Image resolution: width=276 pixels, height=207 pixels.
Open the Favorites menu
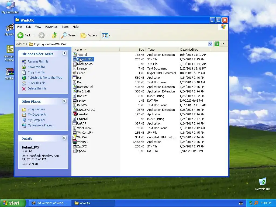tap(51, 27)
